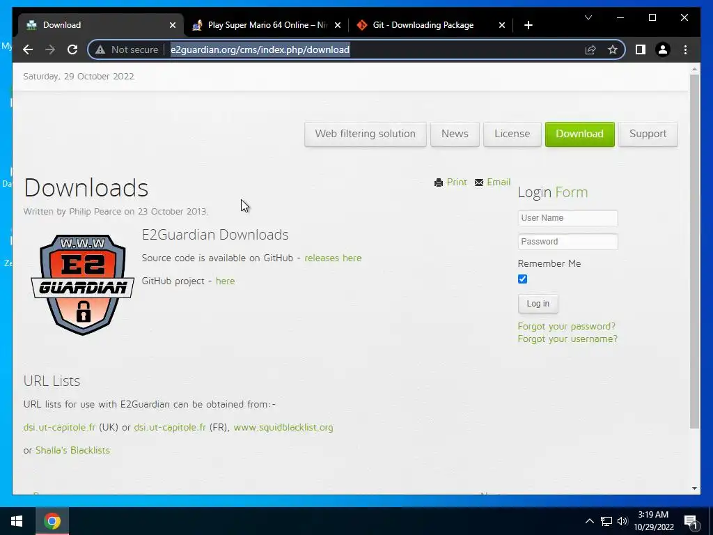Open the taskbar clock and date
The image size is (713, 535).
pyautogui.click(x=653, y=521)
